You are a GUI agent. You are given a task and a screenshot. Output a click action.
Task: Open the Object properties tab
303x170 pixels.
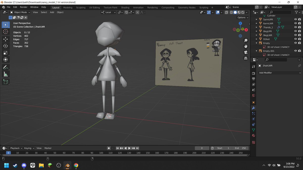tap(254, 103)
